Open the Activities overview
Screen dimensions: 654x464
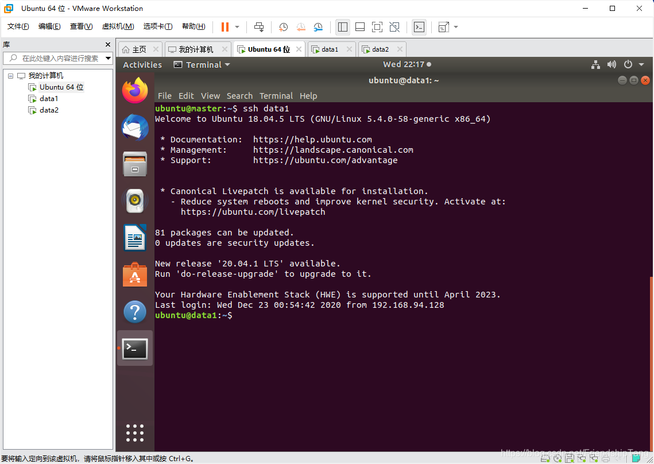(142, 65)
